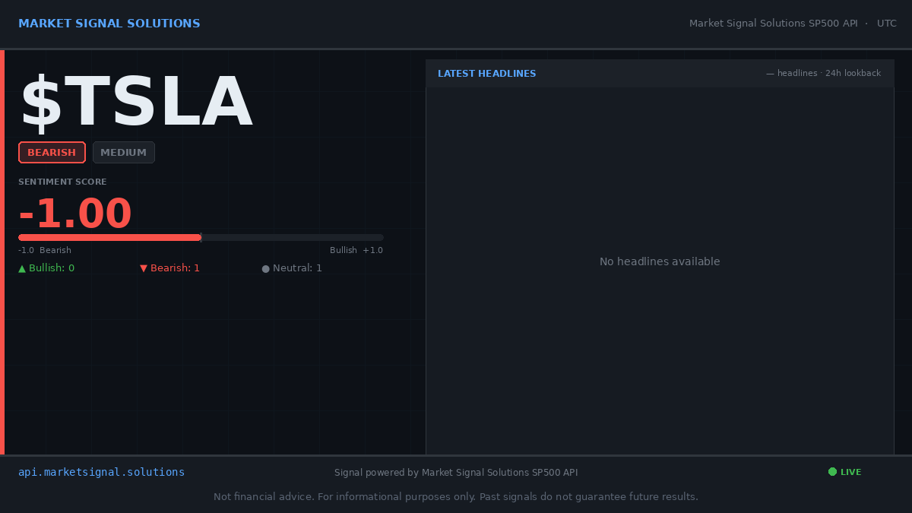Click the red Bearish down-triangle icon
The width and height of the screenshot is (912, 513).
pyautogui.click(x=144, y=268)
